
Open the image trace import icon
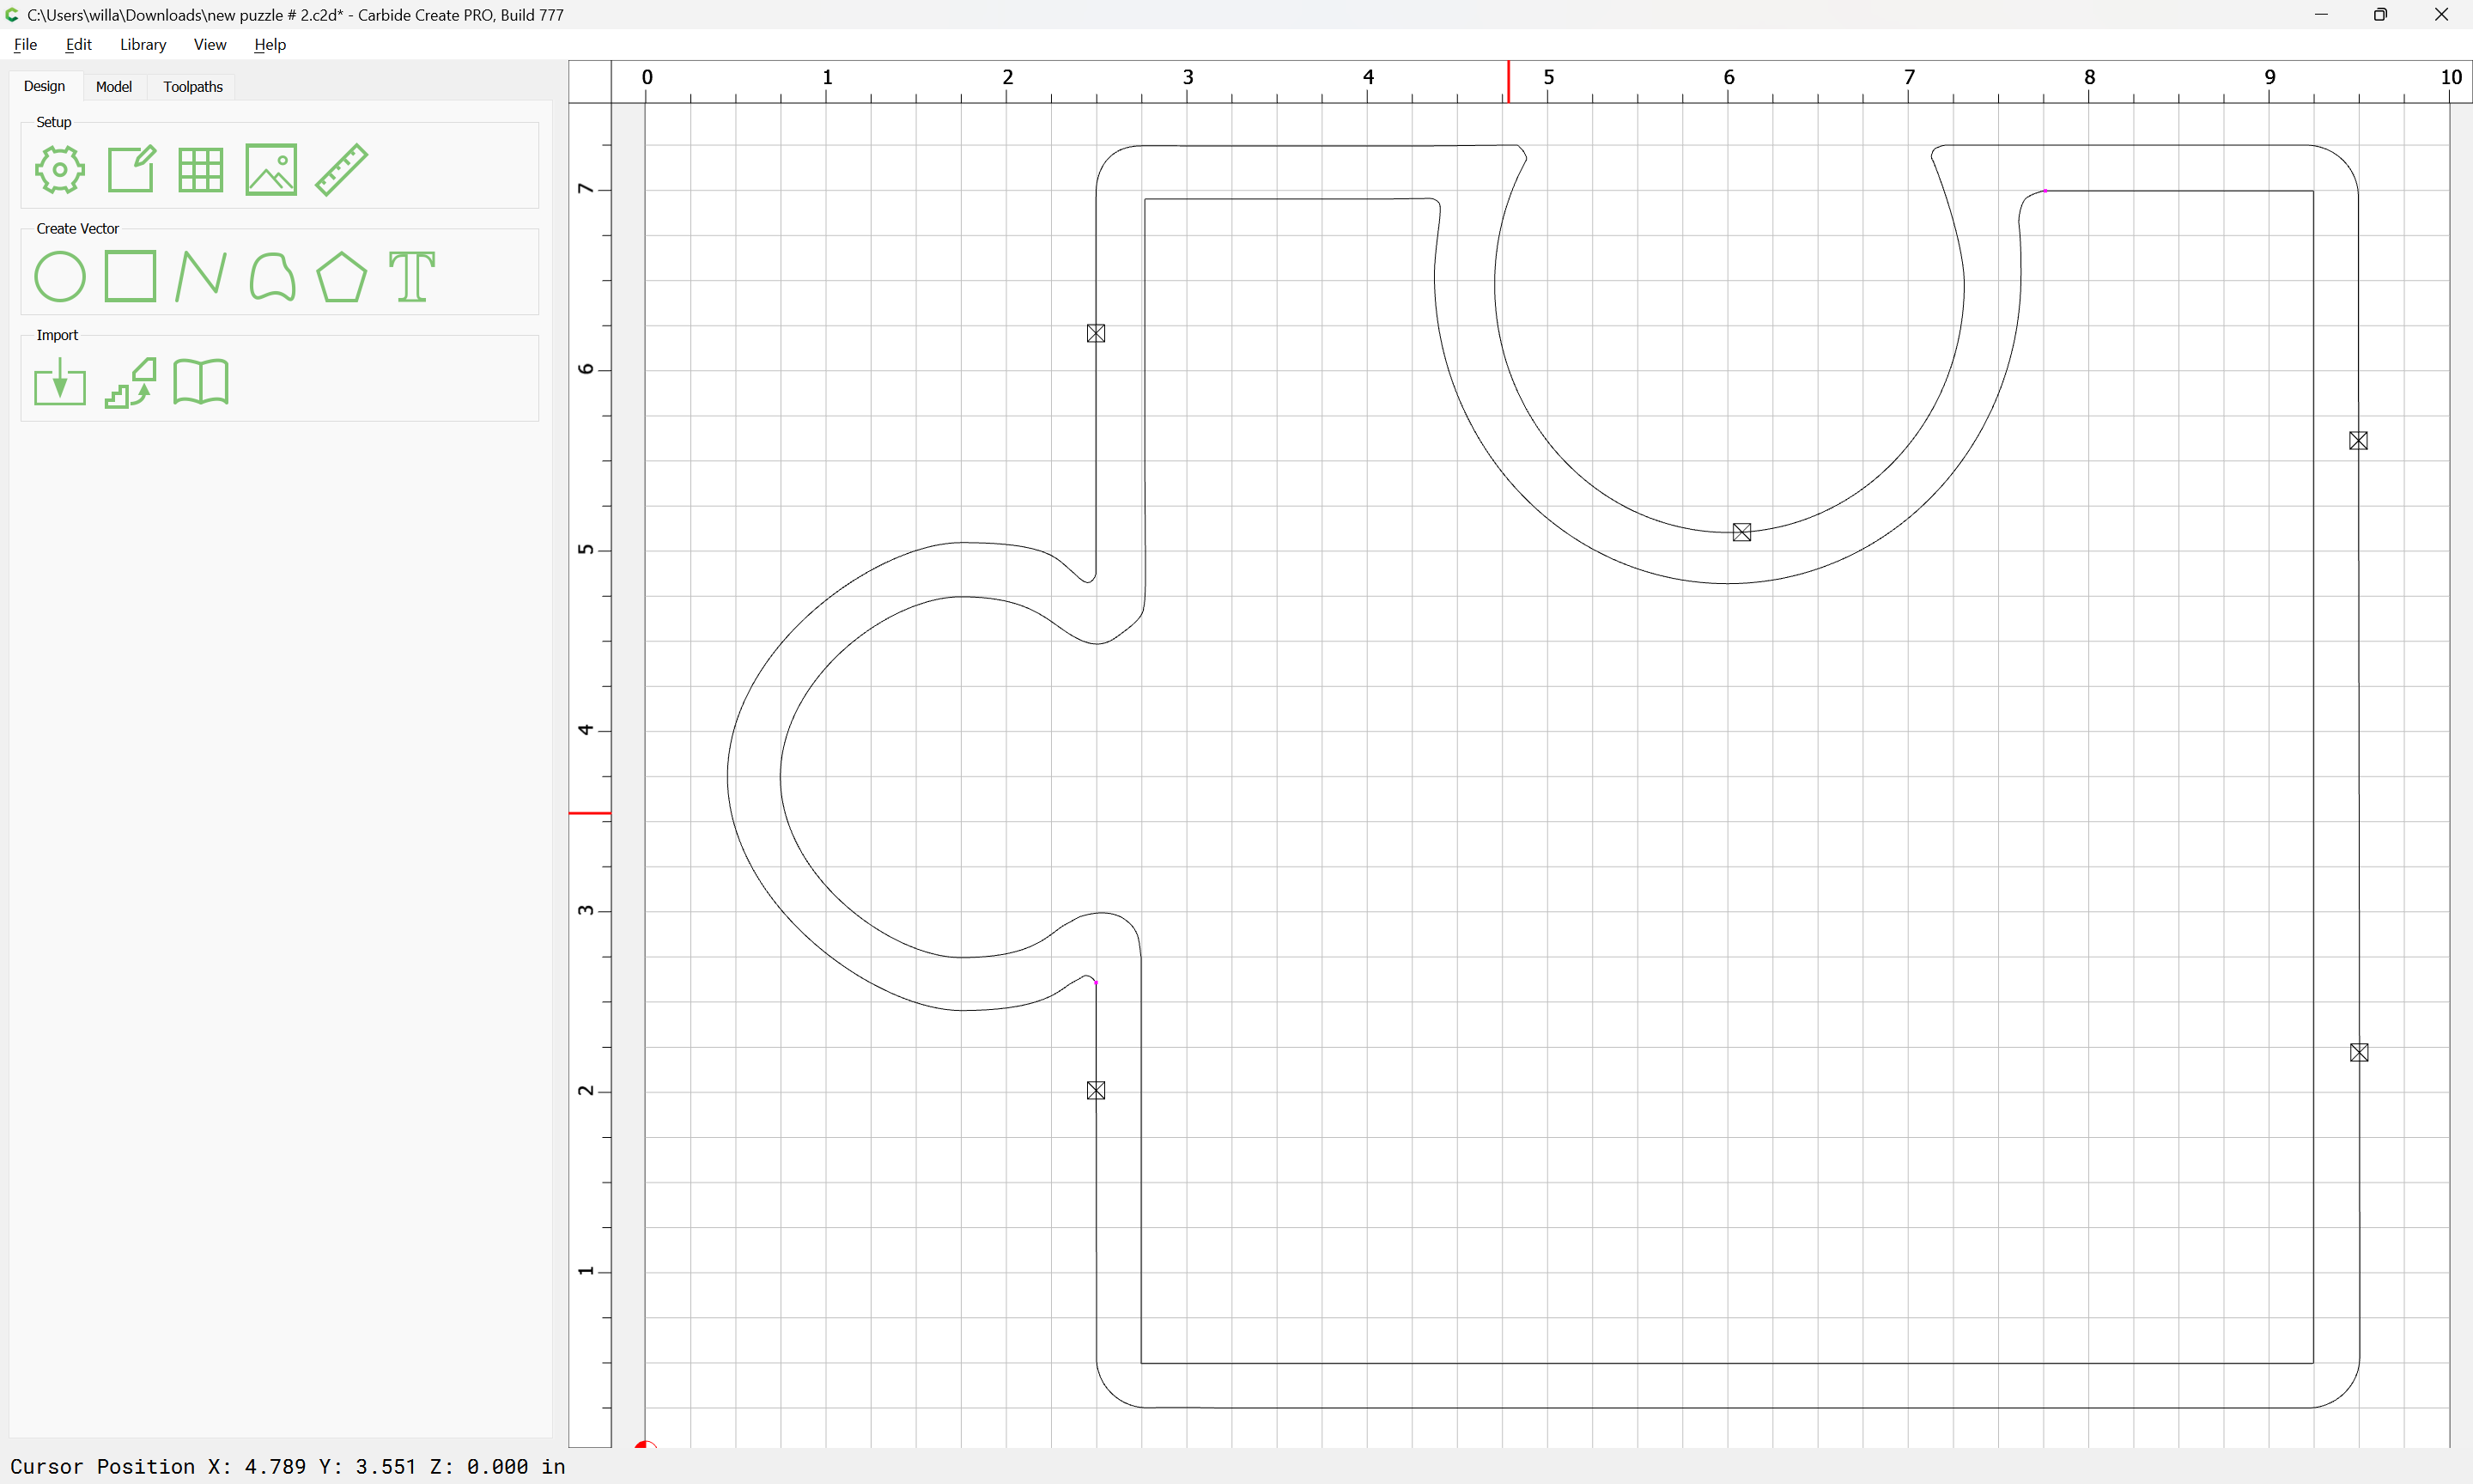pyautogui.click(x=131, y=383)
